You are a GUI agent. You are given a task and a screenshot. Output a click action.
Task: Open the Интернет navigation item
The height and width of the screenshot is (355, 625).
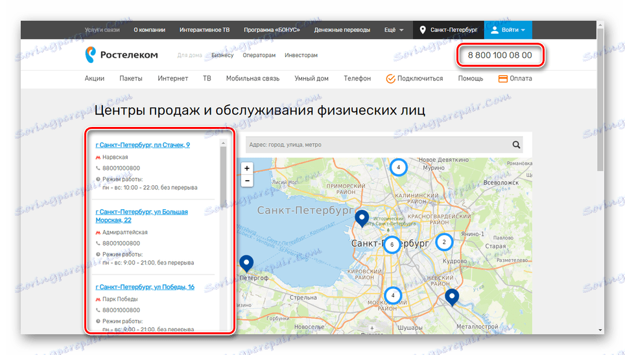172,78
